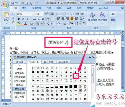Open Quick Styles 快速样式 gallery
This screenshot has height=107, width=125.
(93, 18)
